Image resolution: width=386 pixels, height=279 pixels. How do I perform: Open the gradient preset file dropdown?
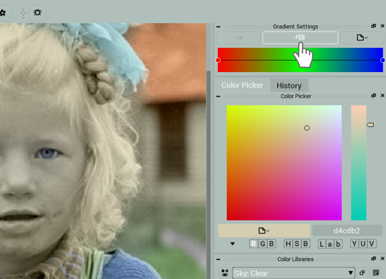coord(362,37)
